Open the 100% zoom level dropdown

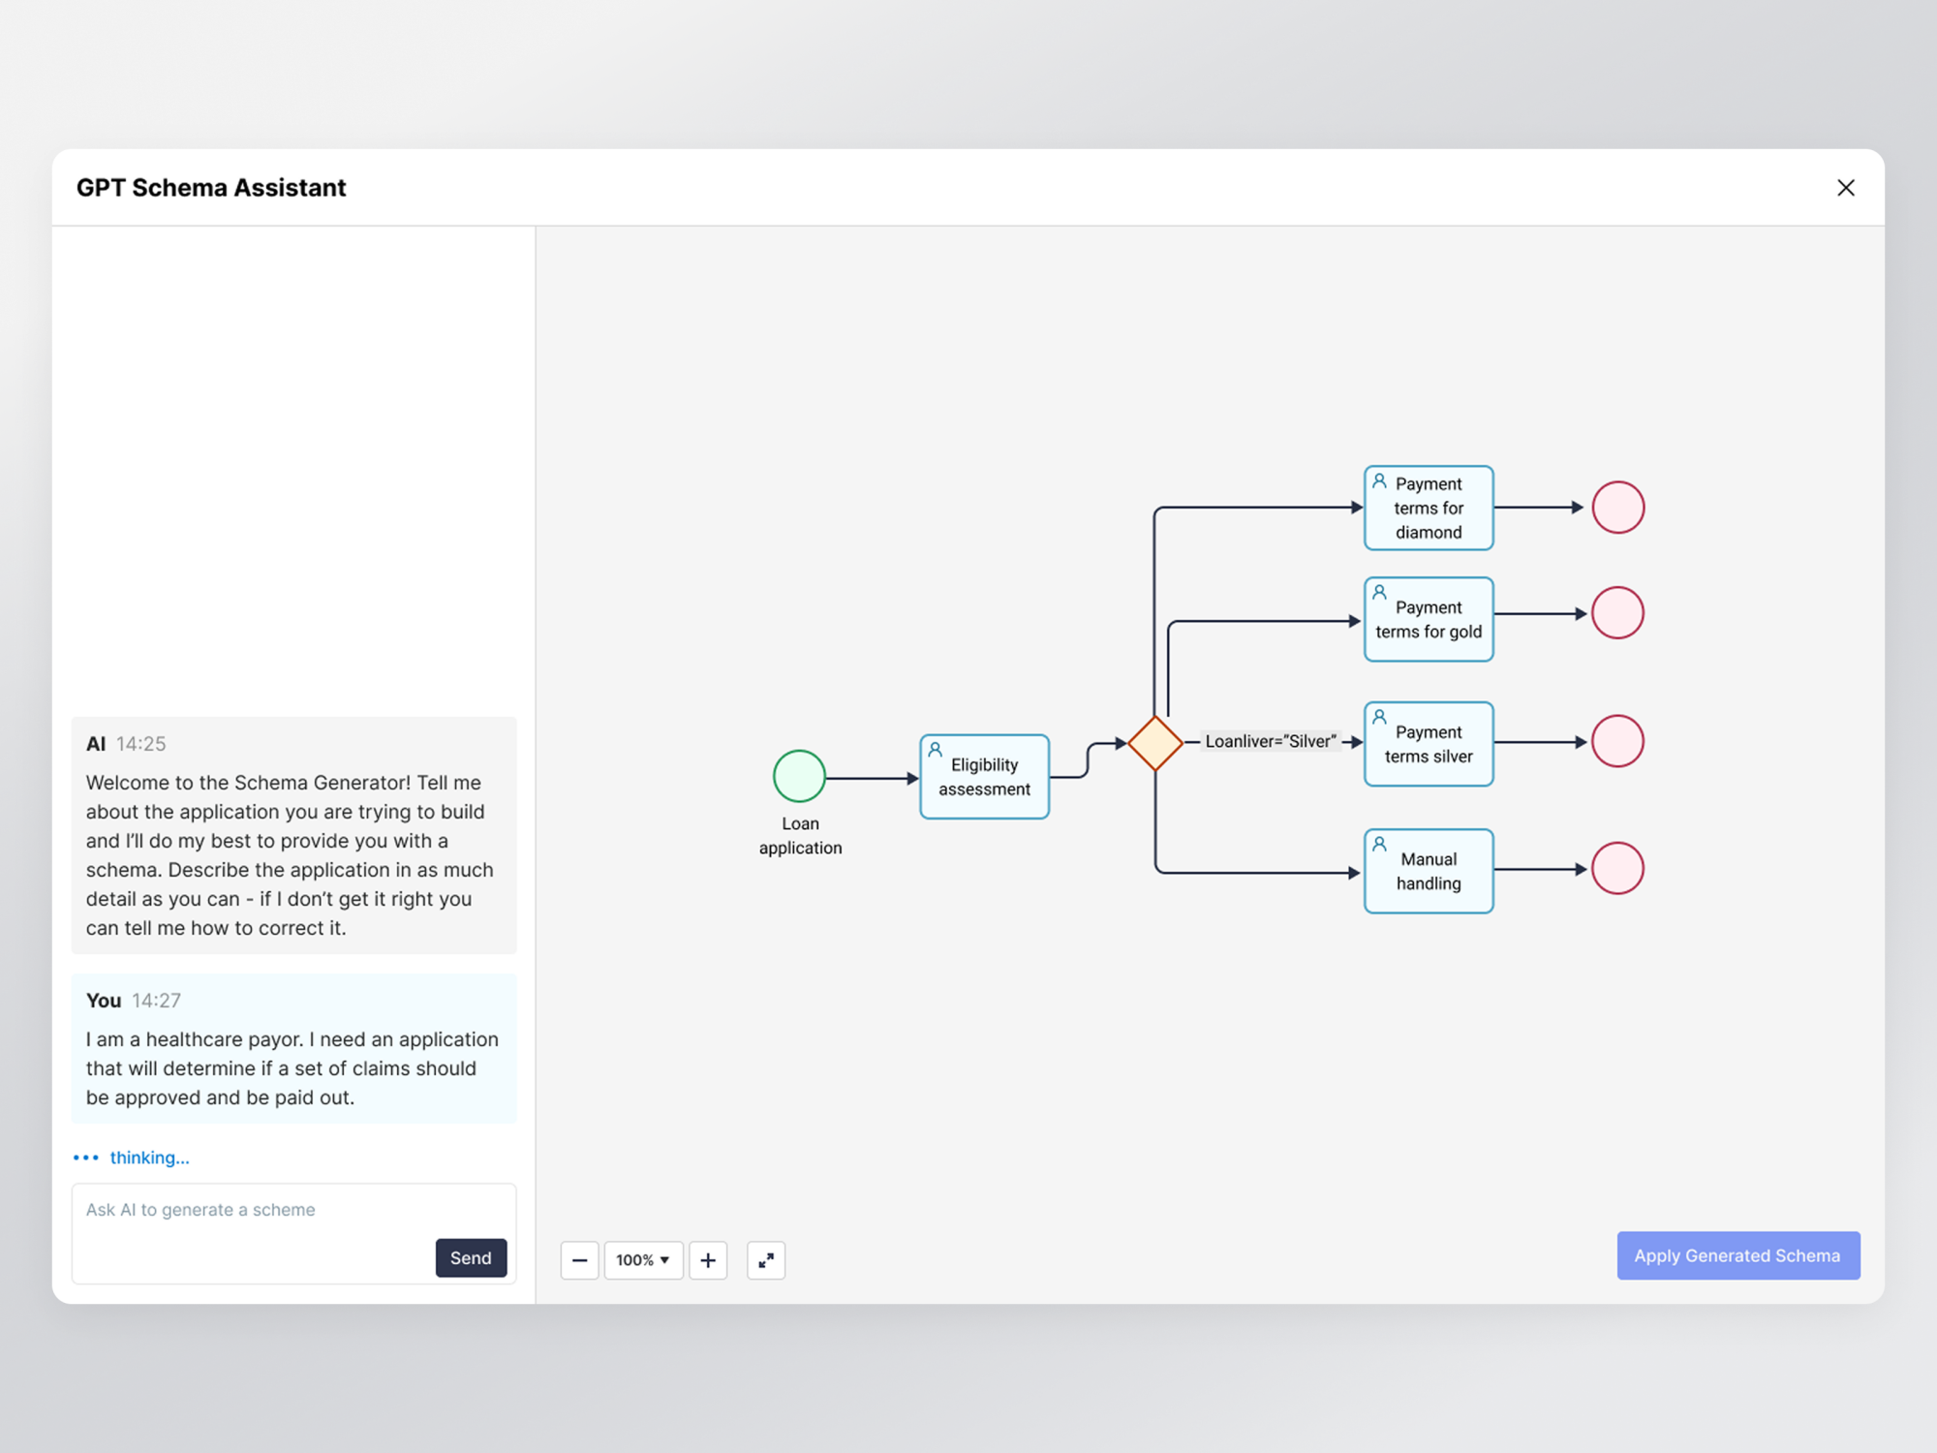(643, 1260)
